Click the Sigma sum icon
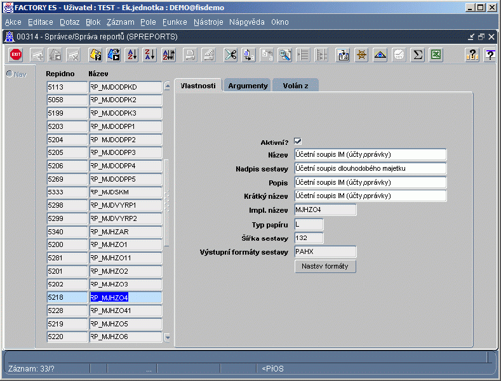501x381 pixels. (417, 55)
